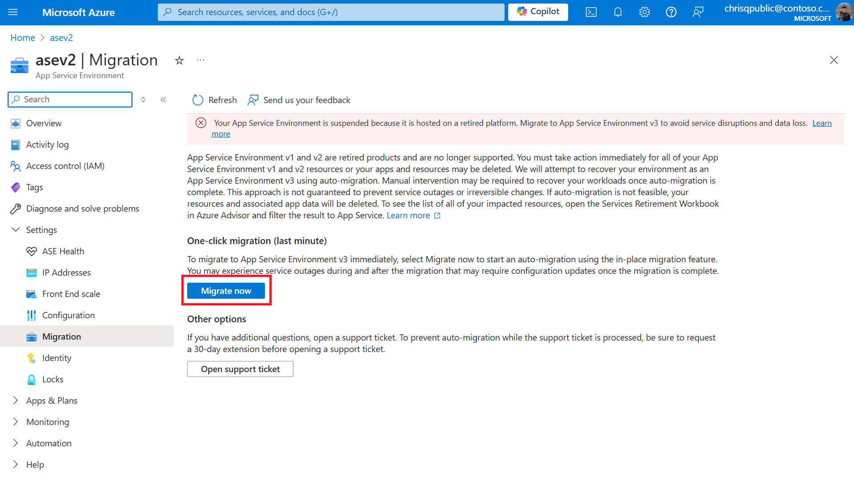Click the Identity icon in Settings

click(x=32, y=358)
